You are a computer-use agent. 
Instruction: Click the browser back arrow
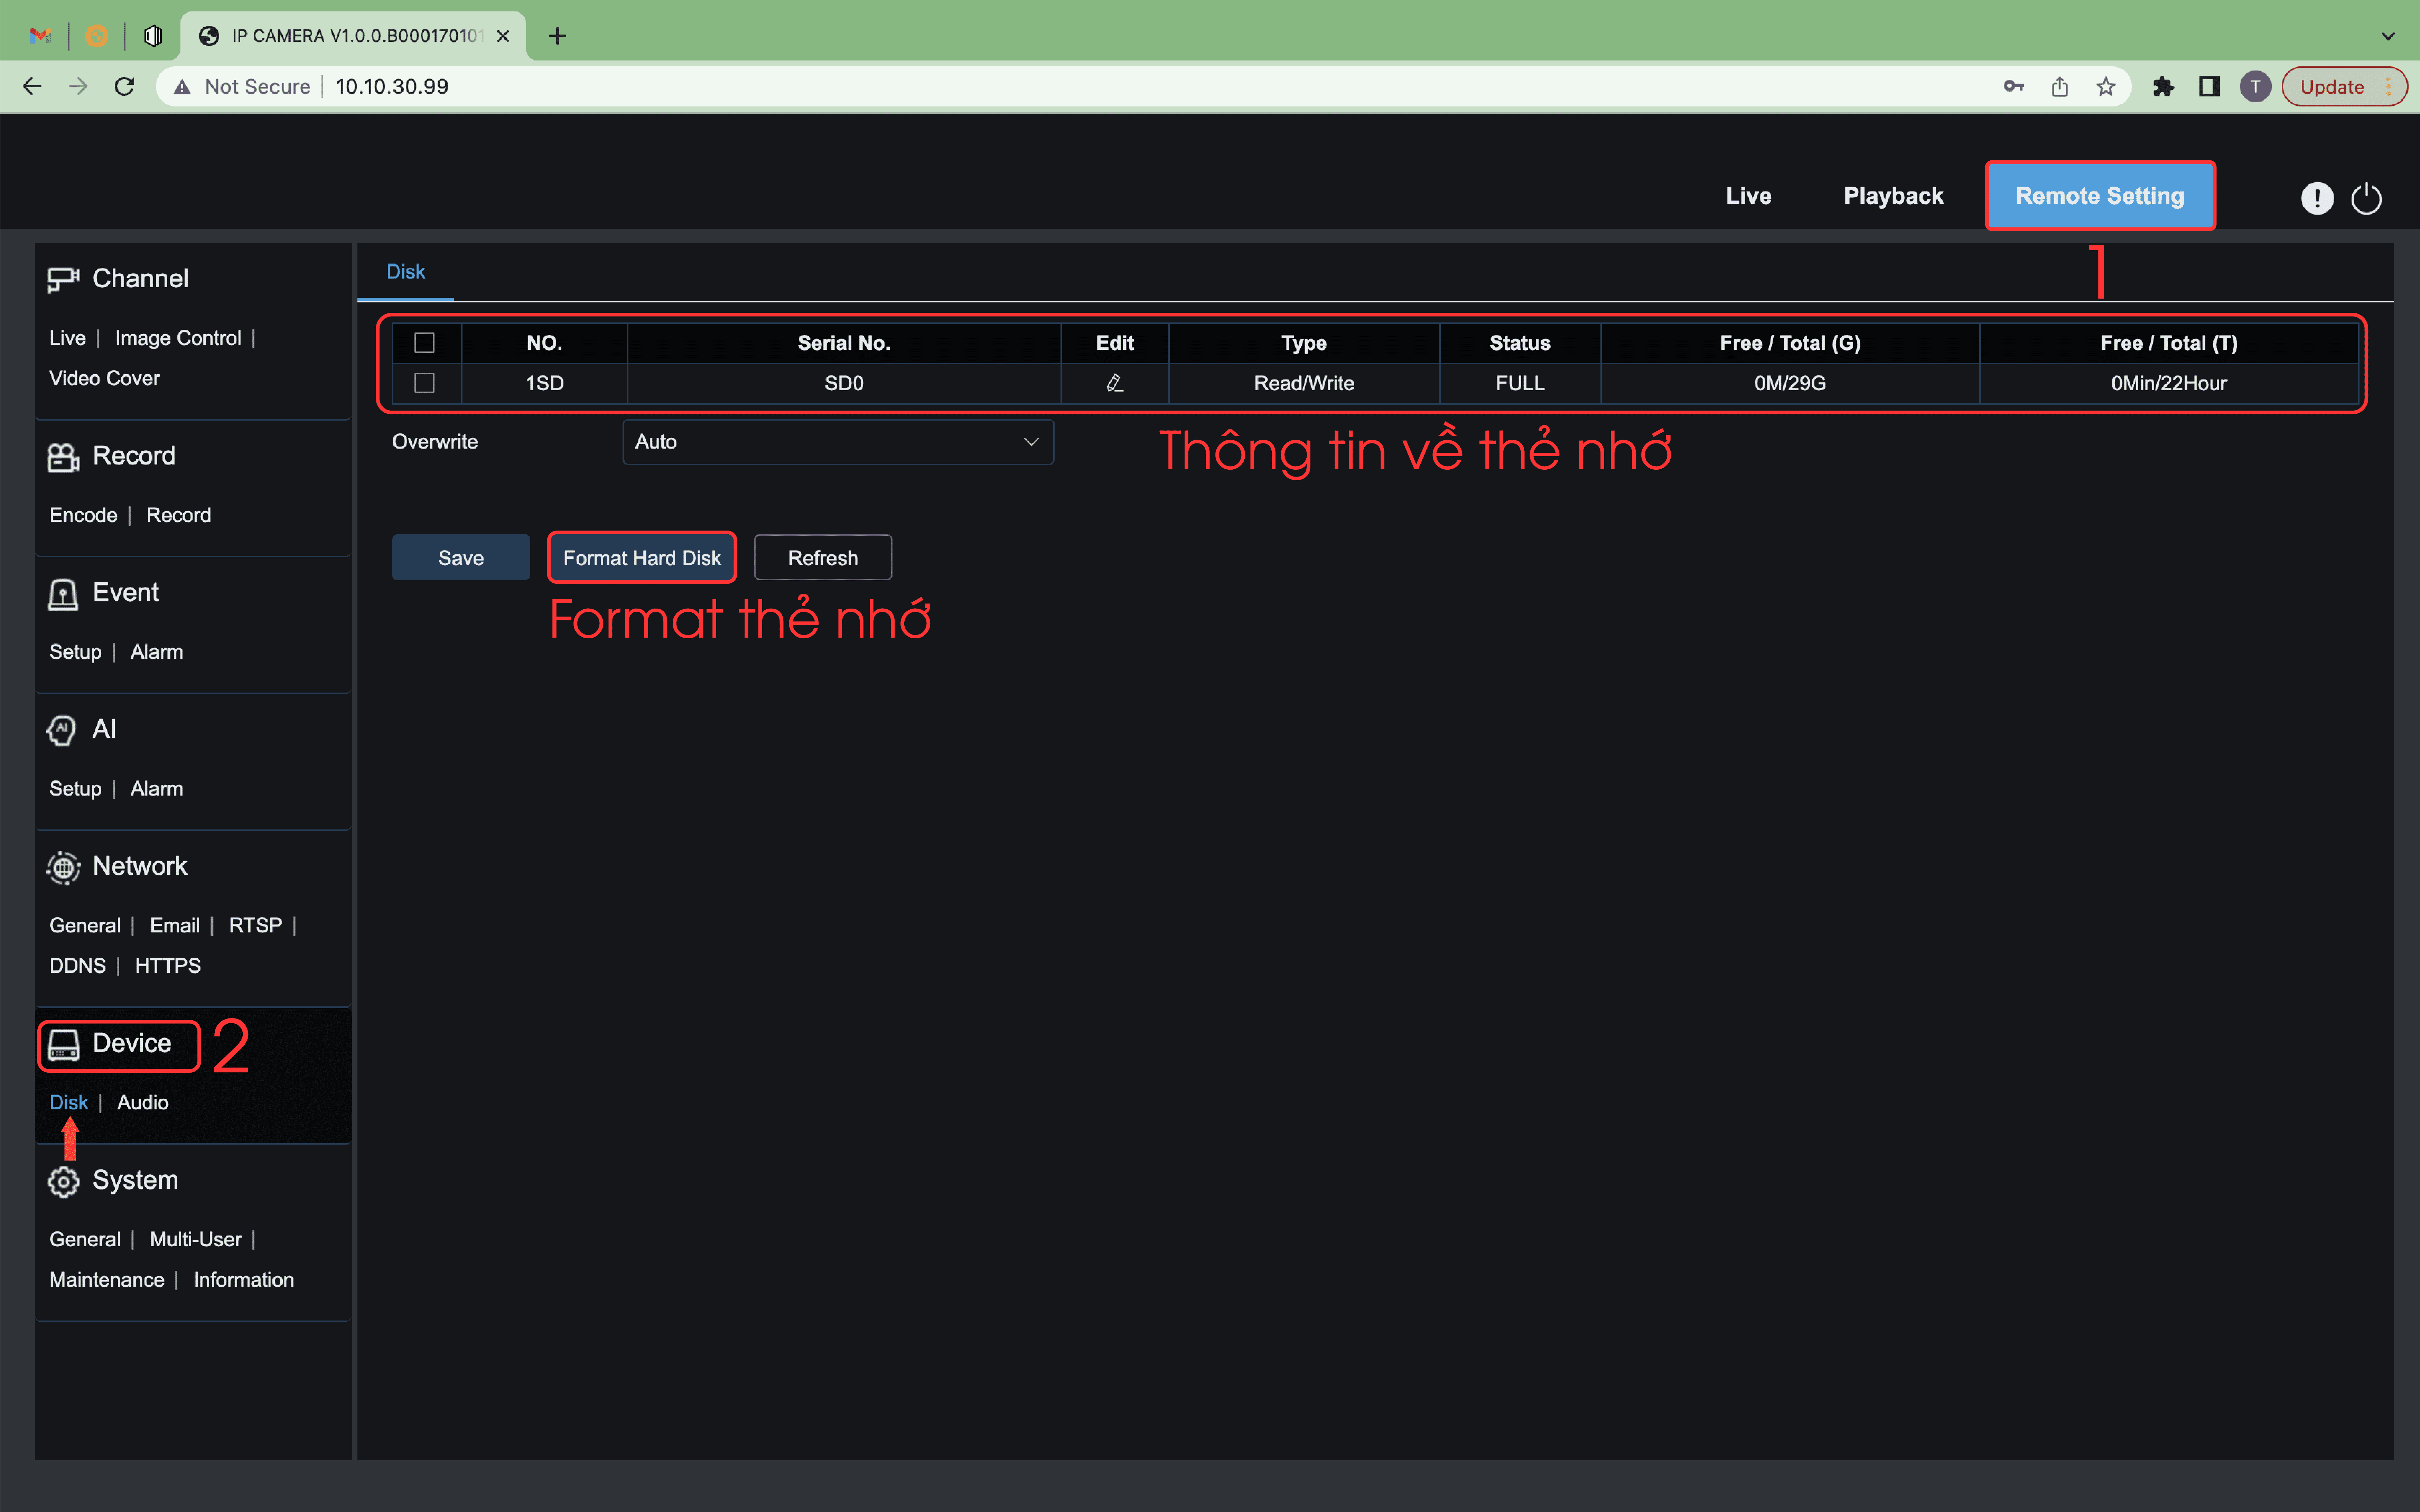(x=32, y=87)
